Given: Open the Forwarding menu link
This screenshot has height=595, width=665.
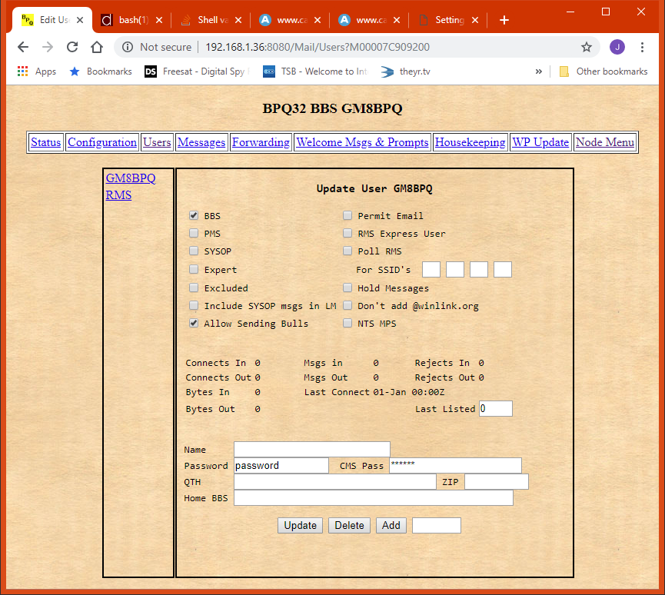Looking at the screenshot, I should (x=261, y=142).
